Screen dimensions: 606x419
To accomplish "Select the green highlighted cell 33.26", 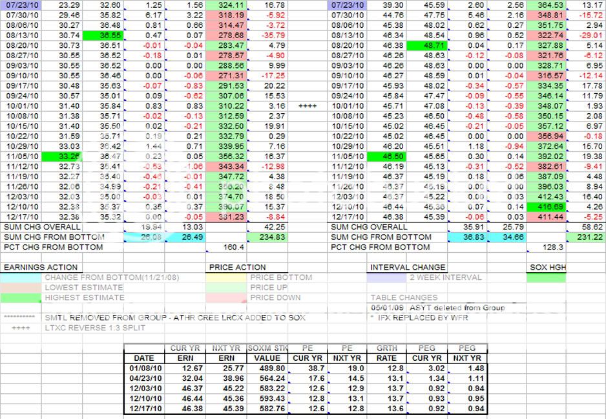I will pyautogui.click(x=62, y=156).
